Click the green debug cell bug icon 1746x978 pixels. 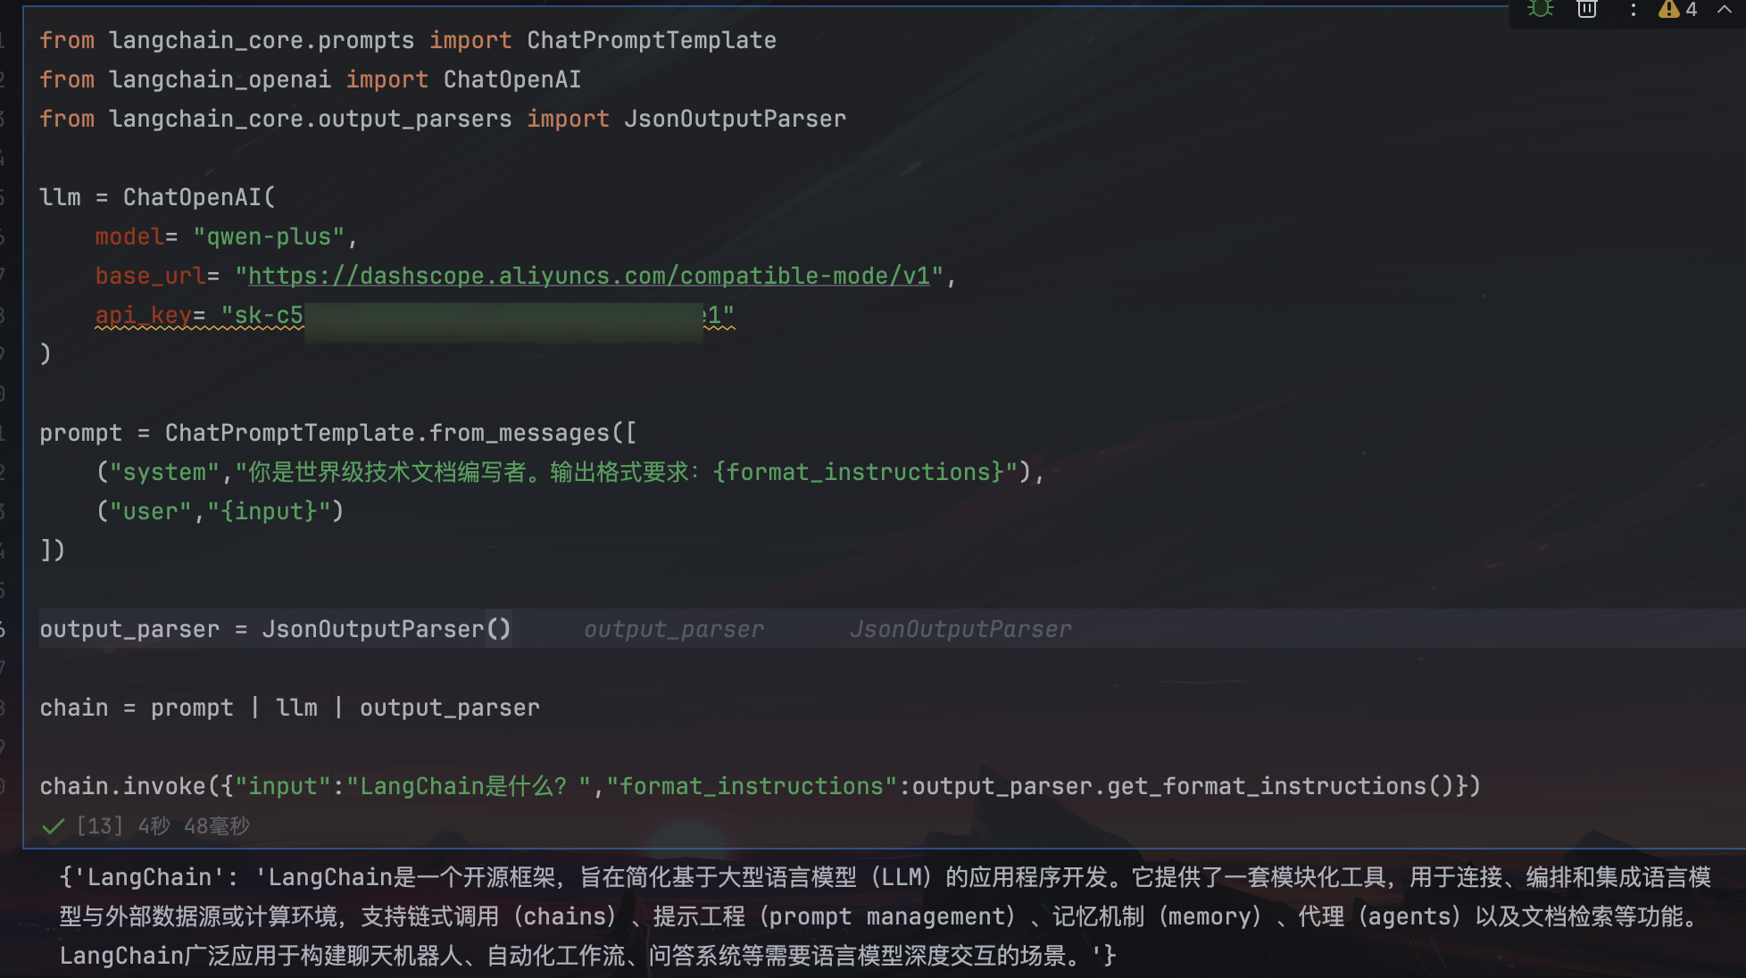pyautogui.click(x=1540, y=9)
